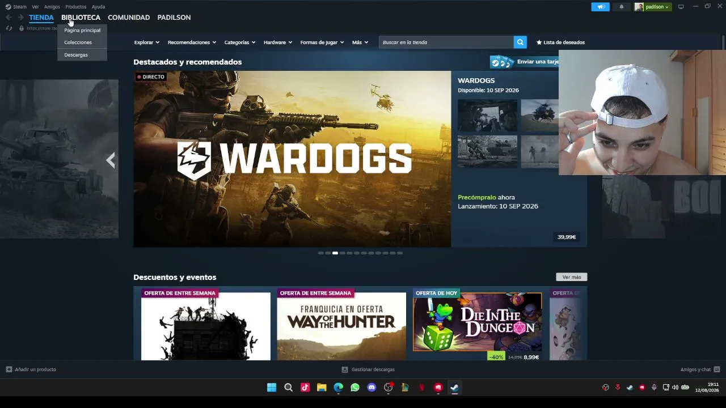Go forward with the navigation arrow
This screenshot has width=726, height=408.
click(x=20, y=18)
